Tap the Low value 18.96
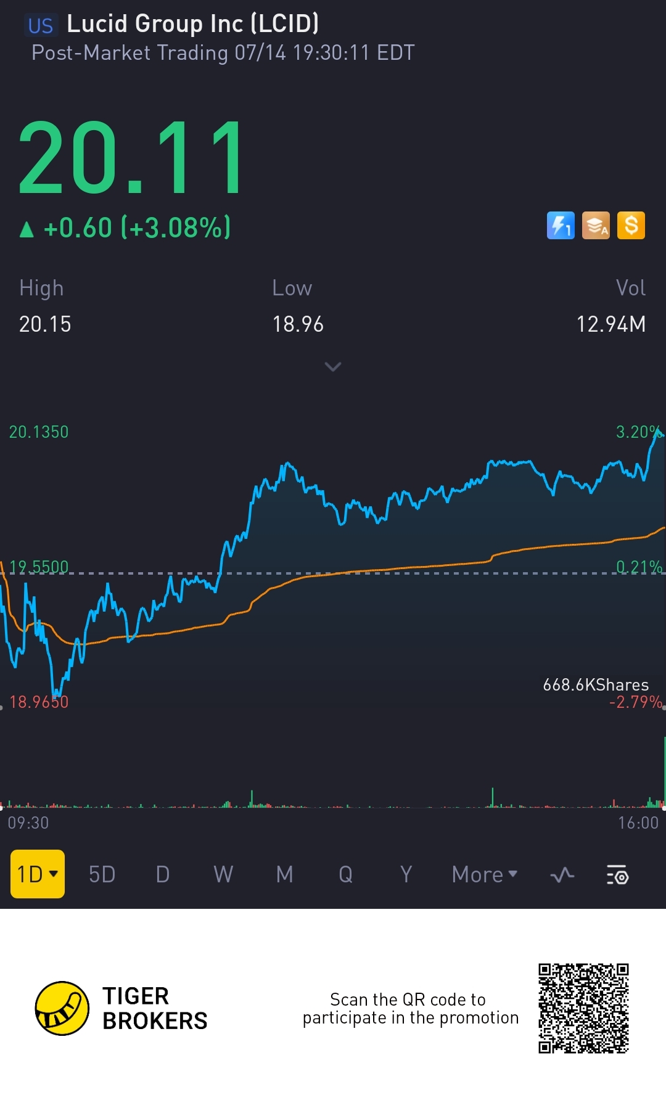Screen dimensions: 666x1108 pos(298,324)
